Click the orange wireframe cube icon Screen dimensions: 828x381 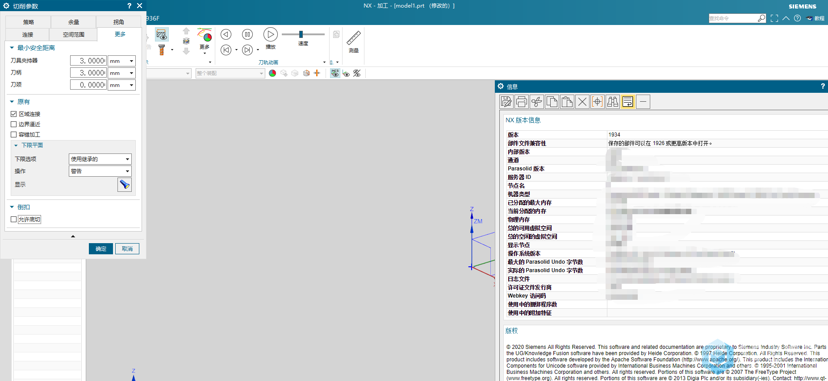coord(306,73)
